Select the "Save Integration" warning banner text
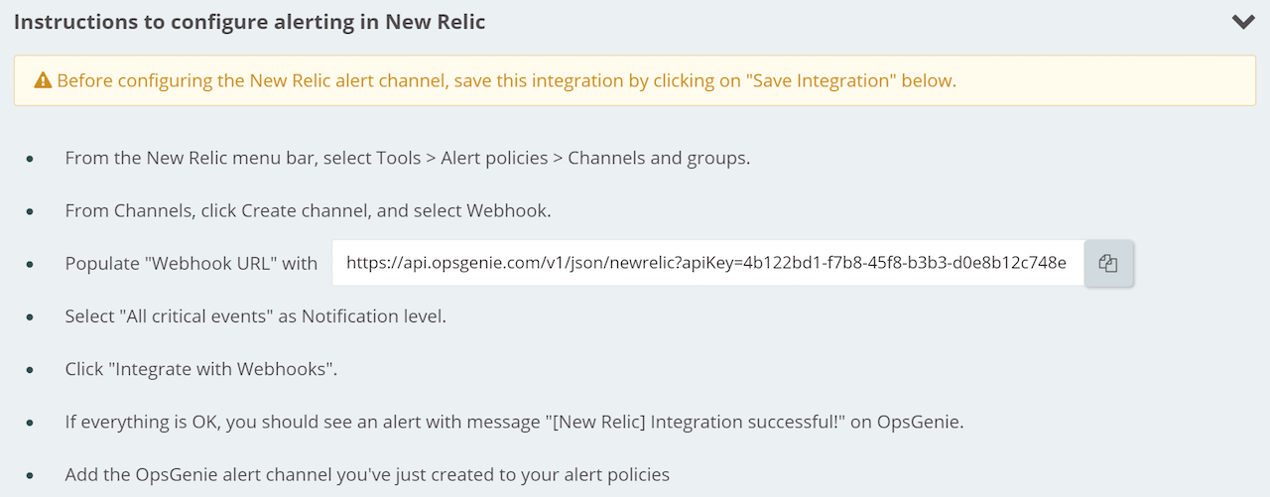 click(x=506, y=80)
